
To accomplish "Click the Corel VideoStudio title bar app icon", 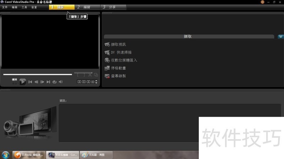I will click(2, 2).
